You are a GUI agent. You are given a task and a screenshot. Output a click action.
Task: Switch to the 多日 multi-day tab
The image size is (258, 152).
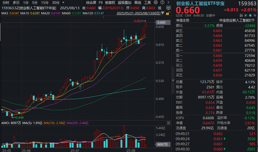pyautogui.click(x=16, y=3)
